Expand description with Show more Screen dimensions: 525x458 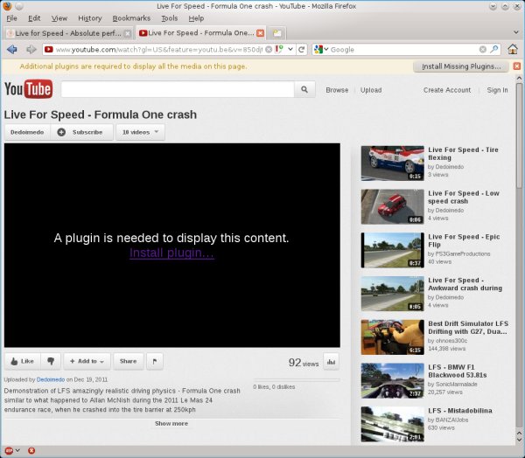[171, 423]
